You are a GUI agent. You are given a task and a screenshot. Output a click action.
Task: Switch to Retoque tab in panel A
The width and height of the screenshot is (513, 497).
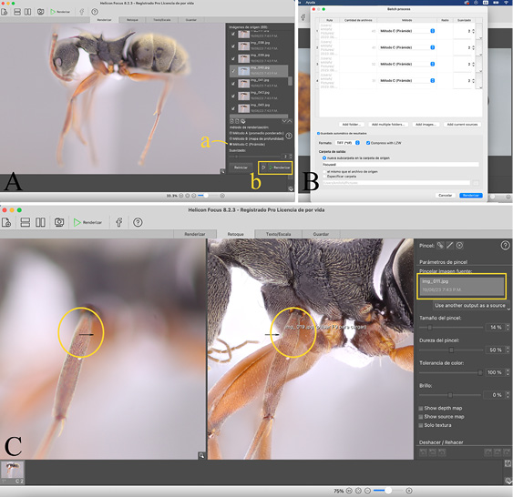pyautogui.click(x=132, y=20)
